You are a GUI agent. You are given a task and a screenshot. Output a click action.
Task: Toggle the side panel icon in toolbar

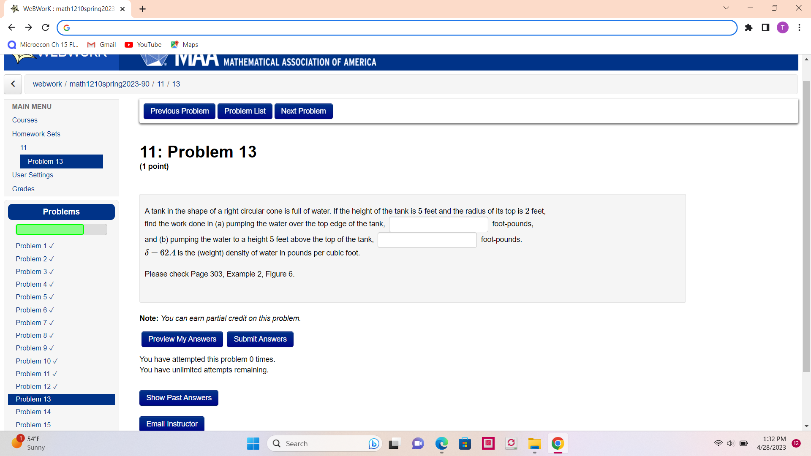click(x=765, y=27)
